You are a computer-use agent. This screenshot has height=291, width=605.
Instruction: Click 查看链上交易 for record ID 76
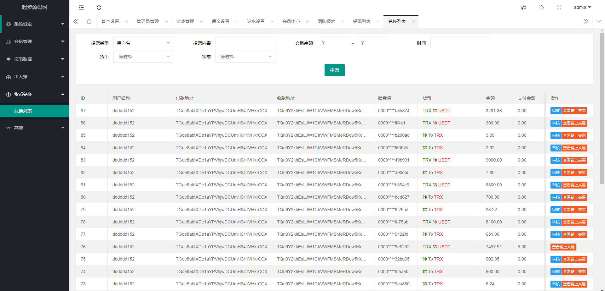click(x=563, y=247)
